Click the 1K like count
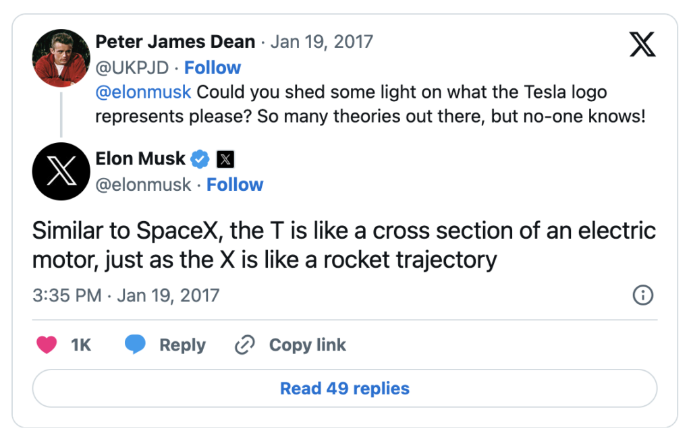The width and height of the screenshot is (691, 441). [x=81, y=345]
